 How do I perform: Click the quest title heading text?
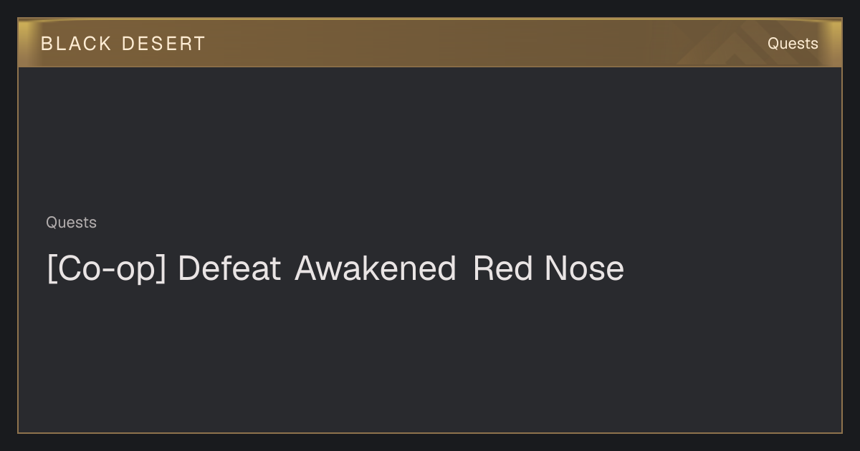[335, 269]
